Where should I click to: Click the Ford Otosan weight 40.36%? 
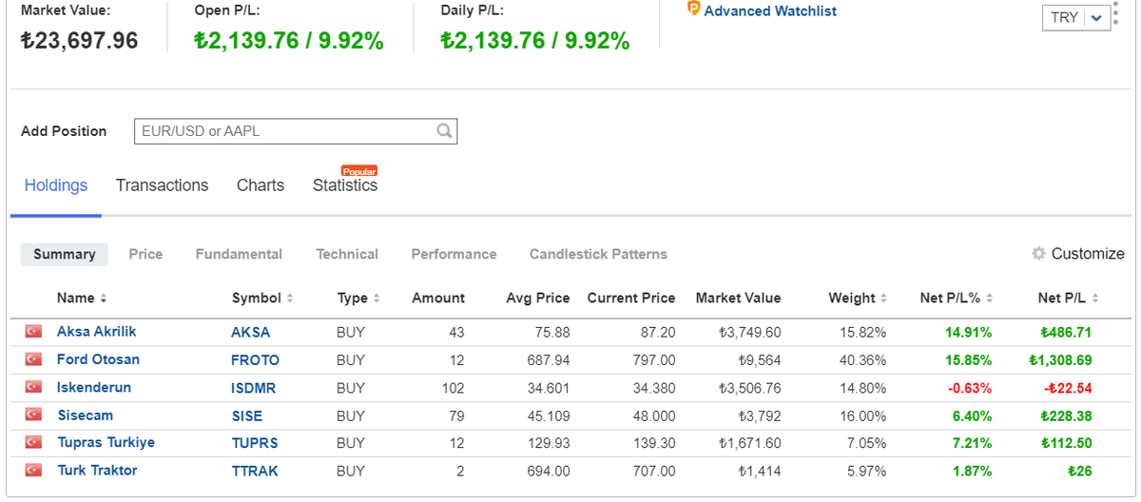tap(862, 360)
